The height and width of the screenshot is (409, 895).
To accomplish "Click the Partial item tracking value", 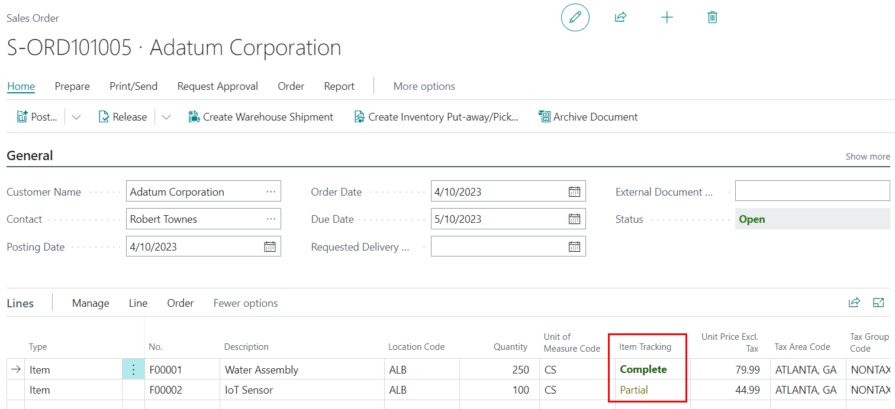I will (x=634, y=390).
